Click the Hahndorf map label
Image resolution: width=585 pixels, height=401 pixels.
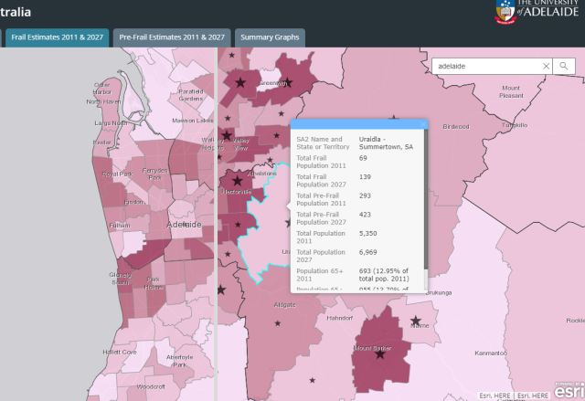pos(339,318)
